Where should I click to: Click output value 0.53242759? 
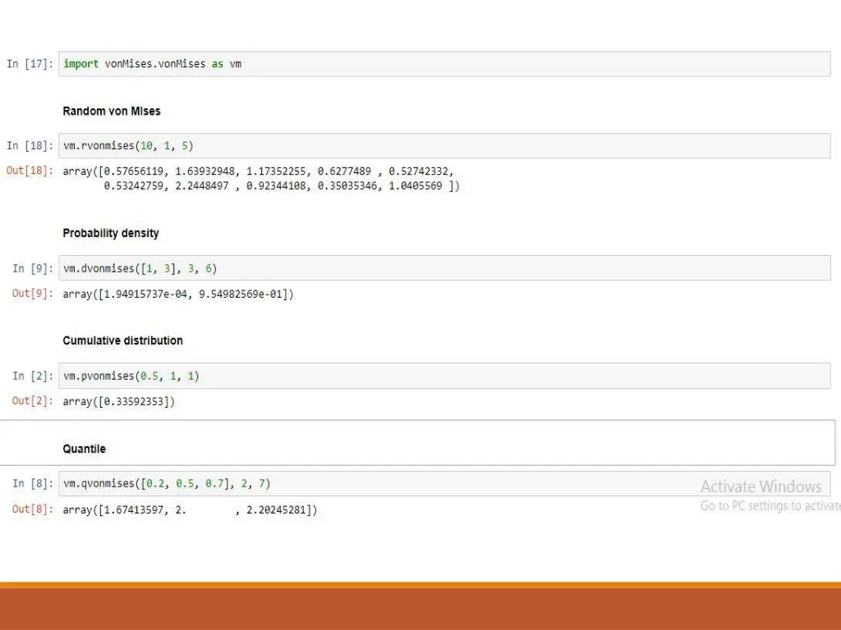134,186
